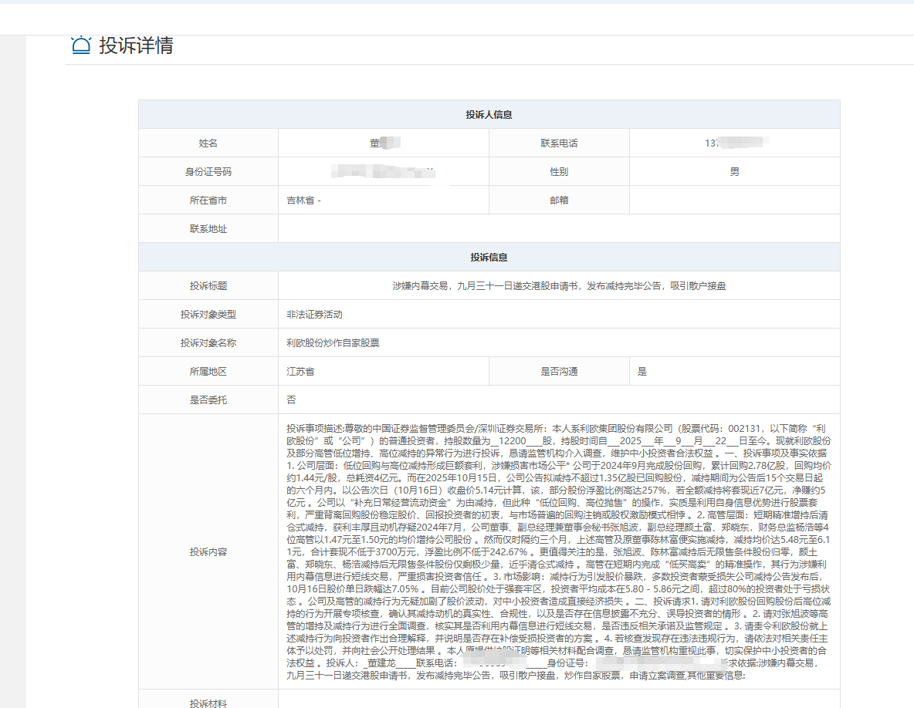This screenshot has width=914, height=708.
Task: Click the complaint description paragraph starting 投诉事项描述
Action: coord(559,552)
